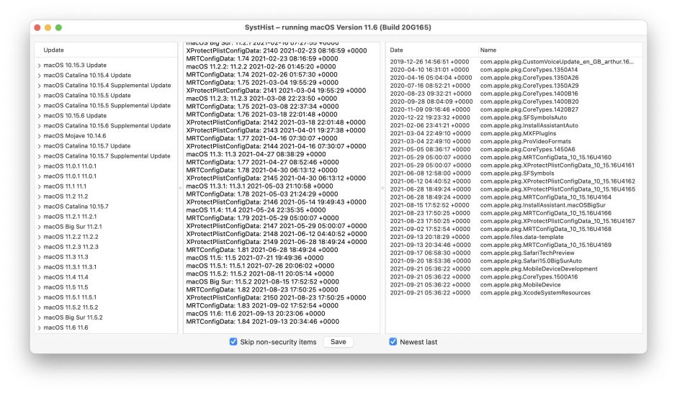Select macOS Catalina 10.15.7 Supplemental Update
Image resolution: width=677 pixels, height=393 pixels.
[x=107, y=155]
